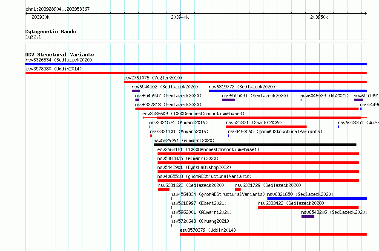
Task: Open the nsv6321729 (Sedlazeck2020) label
Action: [x=268, y=185]
